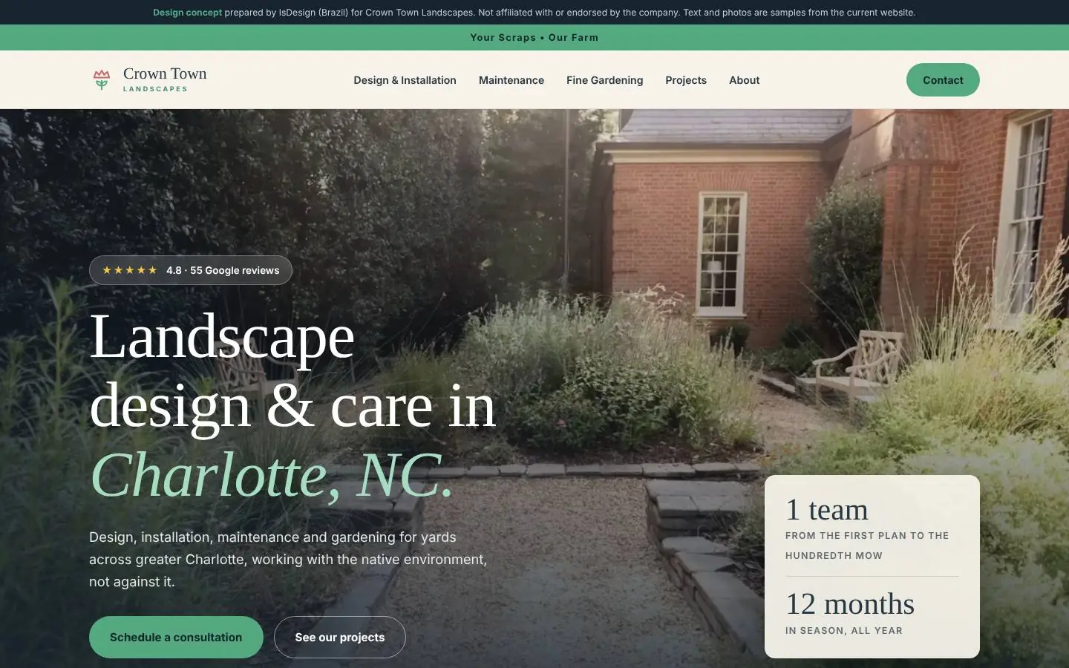This screenshot has height=668, width=1069.
Task: Click the 1 team stat
Action: (827, 510)
